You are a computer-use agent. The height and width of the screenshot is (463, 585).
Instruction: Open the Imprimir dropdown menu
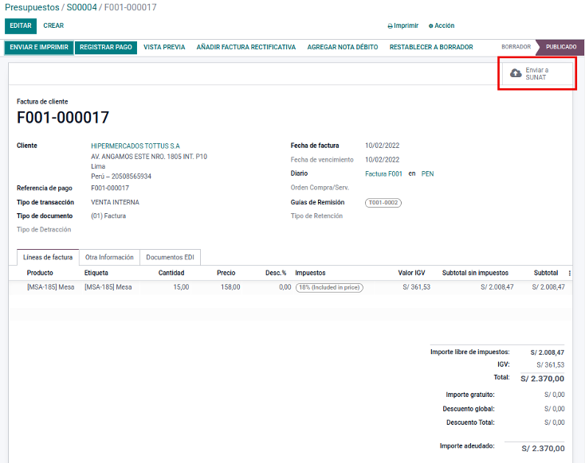[x=403, y=26]
